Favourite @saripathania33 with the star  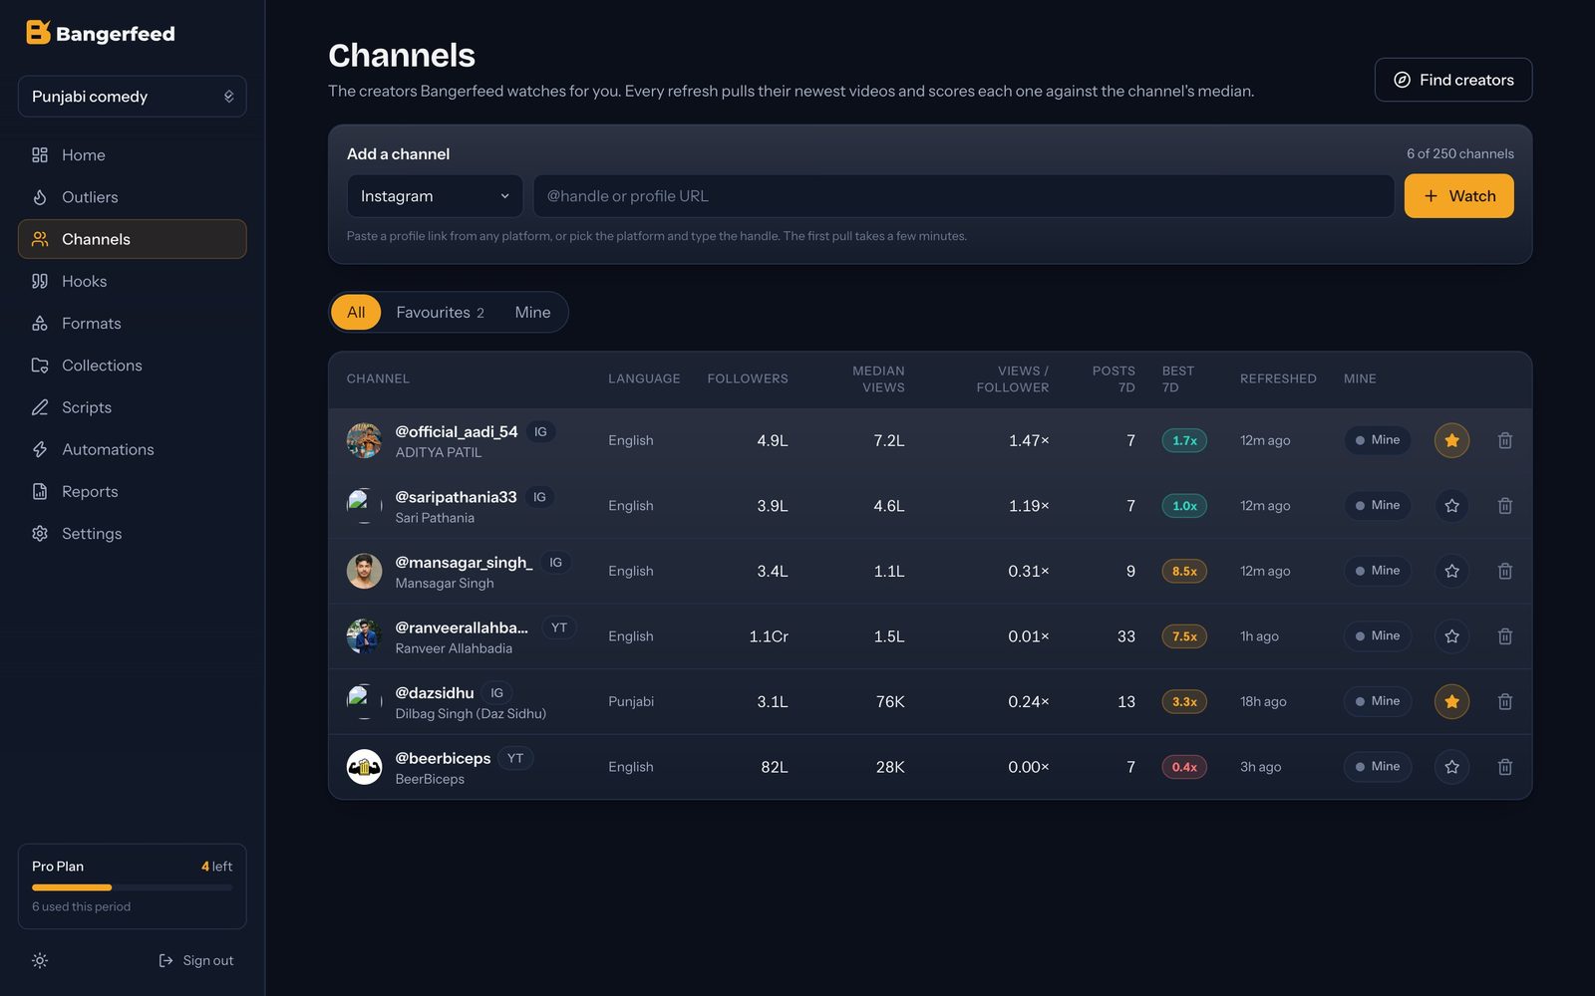click(x=1451, y=506)
